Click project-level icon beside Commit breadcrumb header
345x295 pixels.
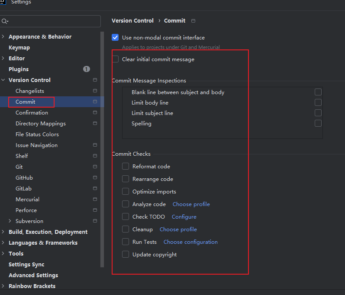tap(193, 21)
